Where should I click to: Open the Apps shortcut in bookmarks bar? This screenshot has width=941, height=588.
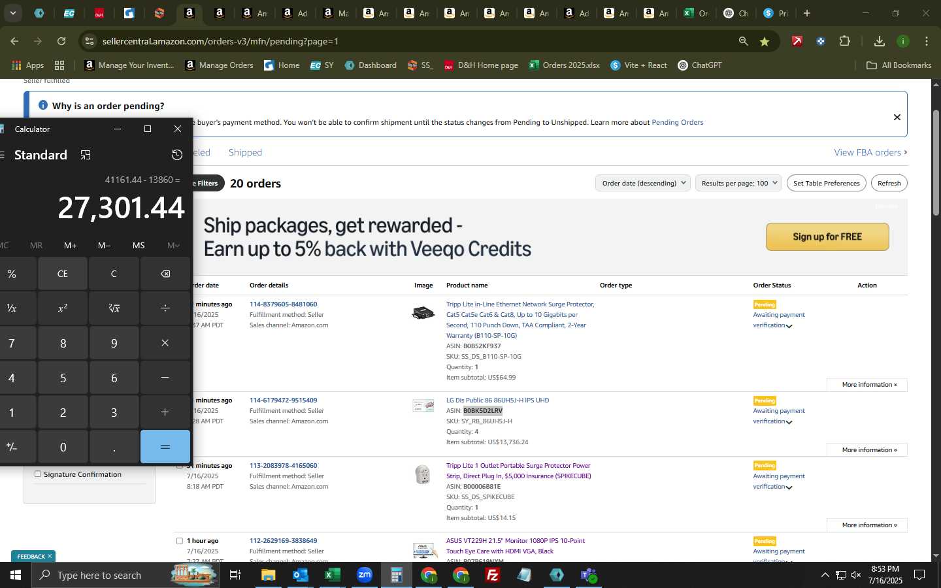point(27,65)
